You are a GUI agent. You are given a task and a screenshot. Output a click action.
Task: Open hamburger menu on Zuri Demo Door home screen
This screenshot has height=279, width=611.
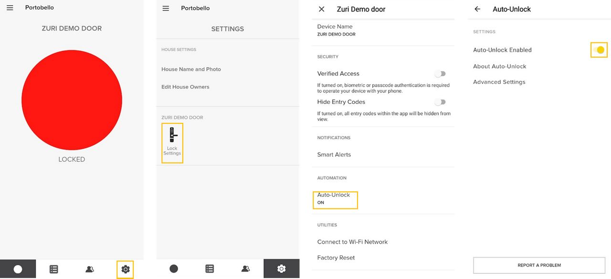[10, 8]
